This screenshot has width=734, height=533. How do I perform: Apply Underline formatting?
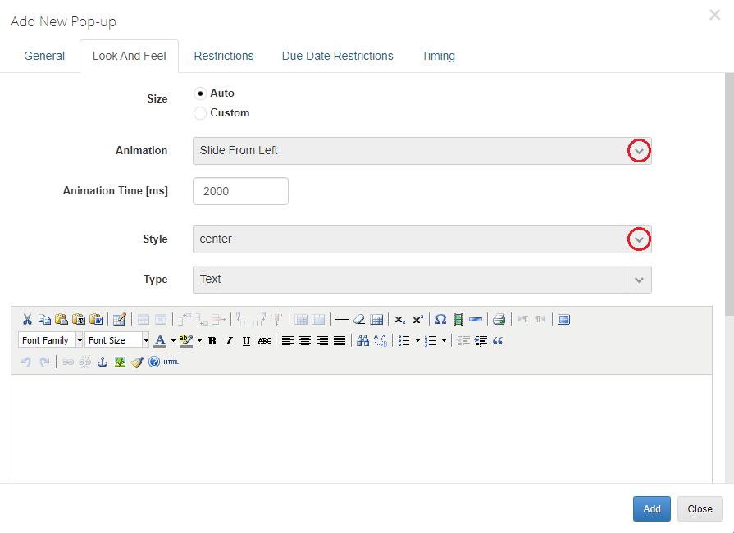point(246,340)
